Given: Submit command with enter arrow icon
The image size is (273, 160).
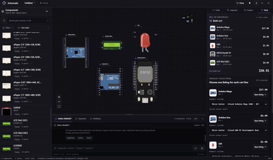Looking at the screenshot, I should tap(195, 148).
